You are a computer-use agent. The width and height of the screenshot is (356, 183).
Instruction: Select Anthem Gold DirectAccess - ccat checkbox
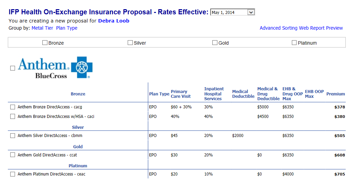pos(13,155)
